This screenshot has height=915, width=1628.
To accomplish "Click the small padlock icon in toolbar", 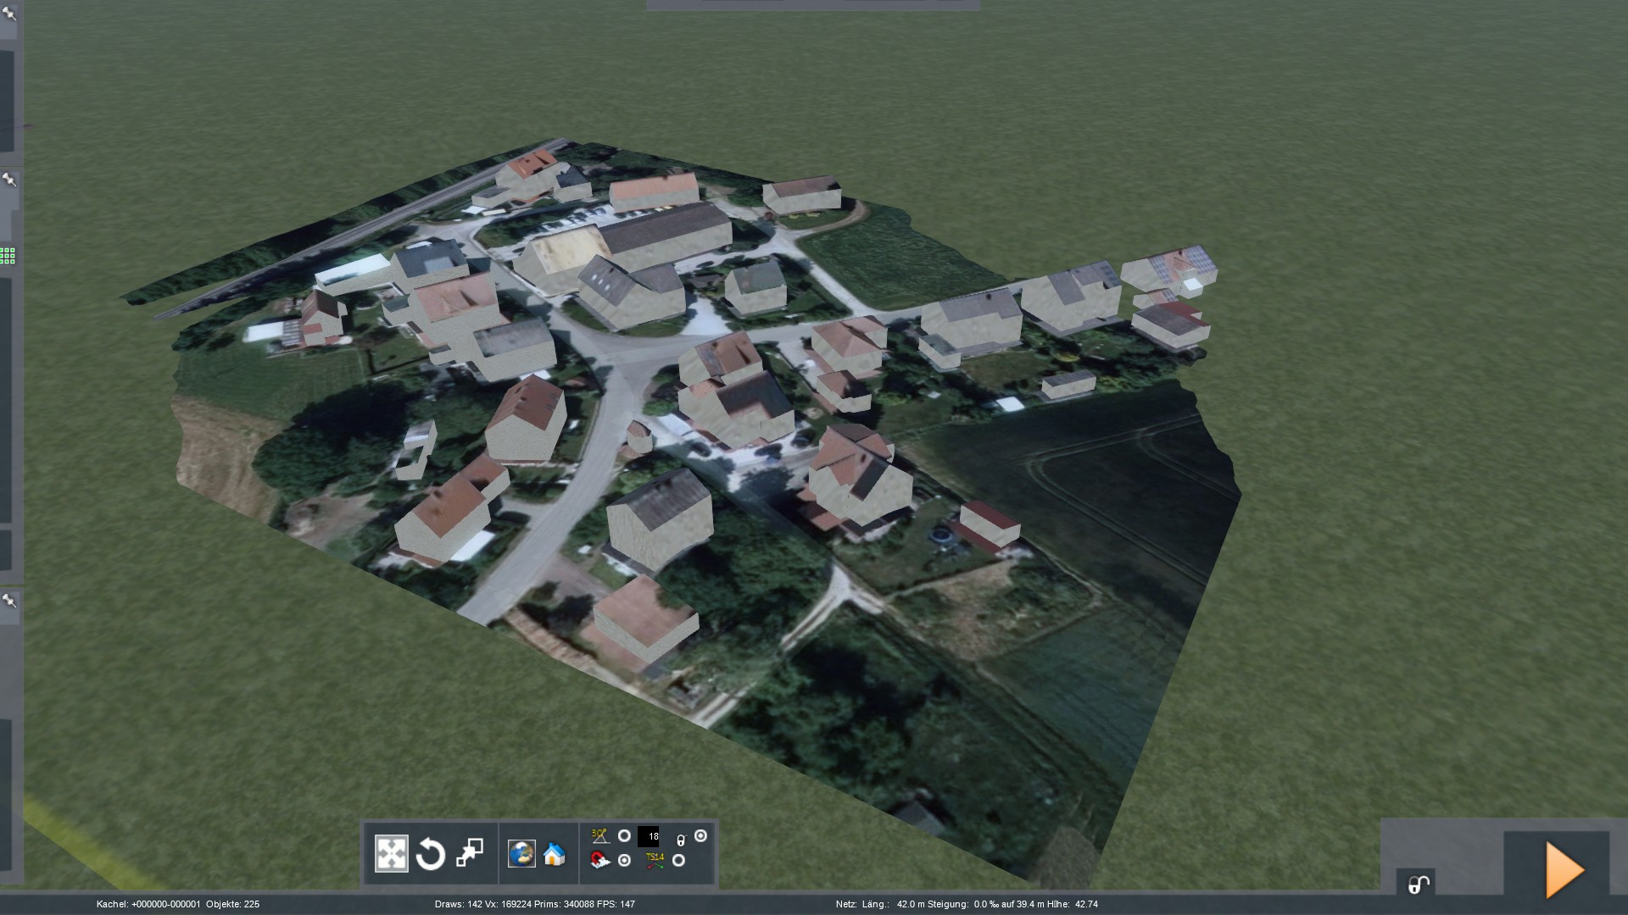I will point(681,840).
